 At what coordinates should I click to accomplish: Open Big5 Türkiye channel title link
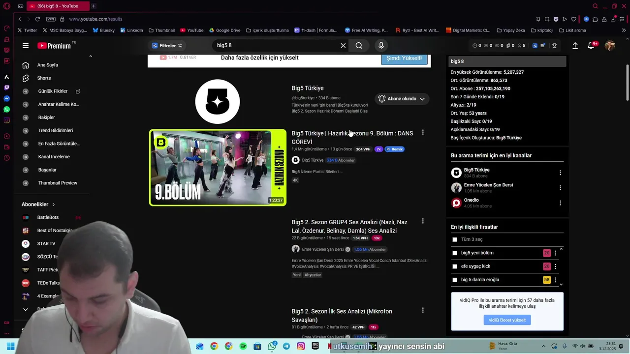click(x=308, y=88)
